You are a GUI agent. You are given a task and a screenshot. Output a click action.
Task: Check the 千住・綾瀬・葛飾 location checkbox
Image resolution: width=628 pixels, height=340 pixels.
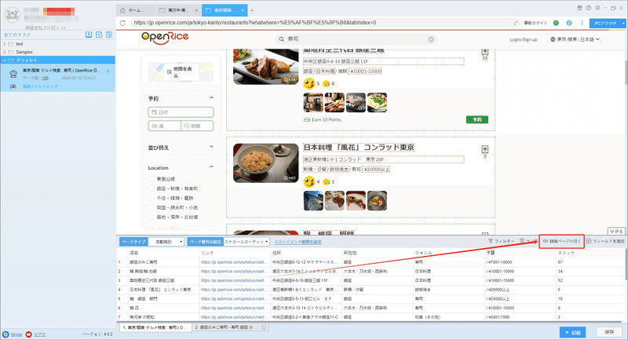coord(152,198)
